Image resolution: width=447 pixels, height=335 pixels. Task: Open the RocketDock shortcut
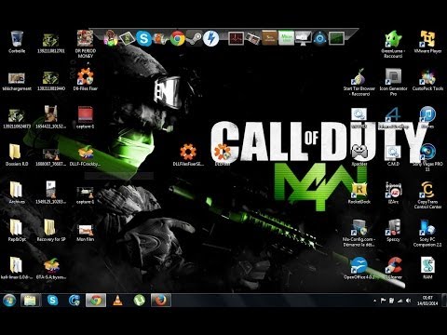coord(359,193)
